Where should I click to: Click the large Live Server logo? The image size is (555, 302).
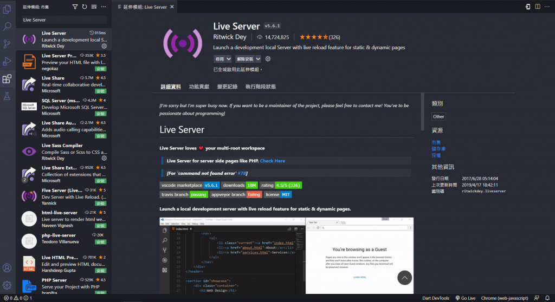183,43
